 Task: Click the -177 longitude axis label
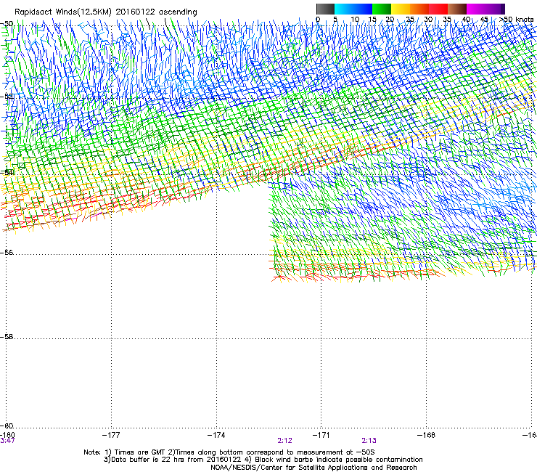pyautogui.click(x=111, y=435)
